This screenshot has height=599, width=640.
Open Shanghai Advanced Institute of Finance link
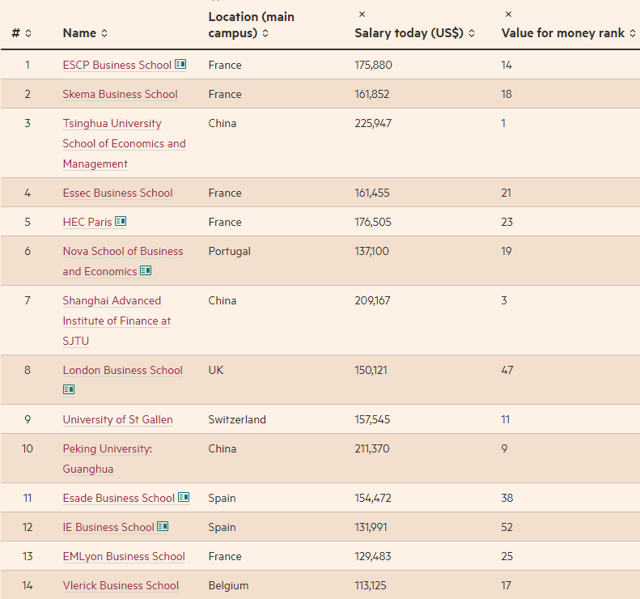[117, 321]
